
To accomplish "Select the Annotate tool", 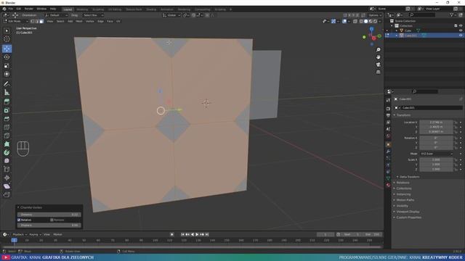I will coord(7,84).
